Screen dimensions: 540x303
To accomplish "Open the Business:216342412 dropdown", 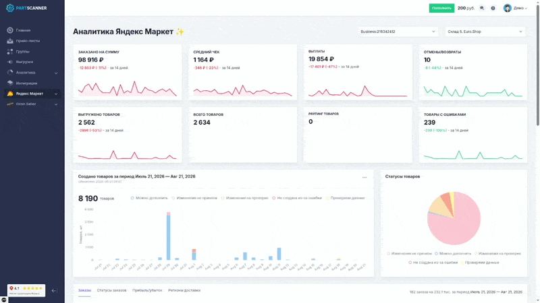I will (x=398, y=32).
